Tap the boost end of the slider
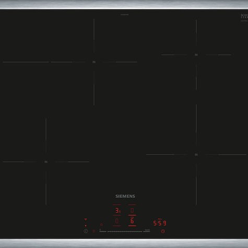Screen dimensions: 248x248 (x=147, y=231)
